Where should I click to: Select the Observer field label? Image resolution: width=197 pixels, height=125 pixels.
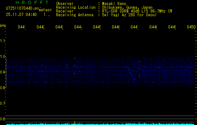coord(65,3)
